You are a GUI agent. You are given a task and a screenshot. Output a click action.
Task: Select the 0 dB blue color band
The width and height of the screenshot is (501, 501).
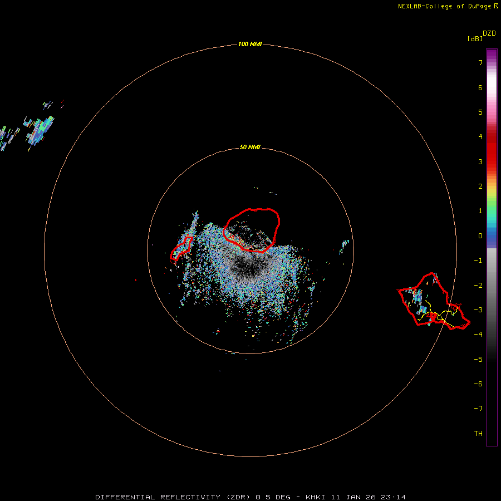pos(492,236)
